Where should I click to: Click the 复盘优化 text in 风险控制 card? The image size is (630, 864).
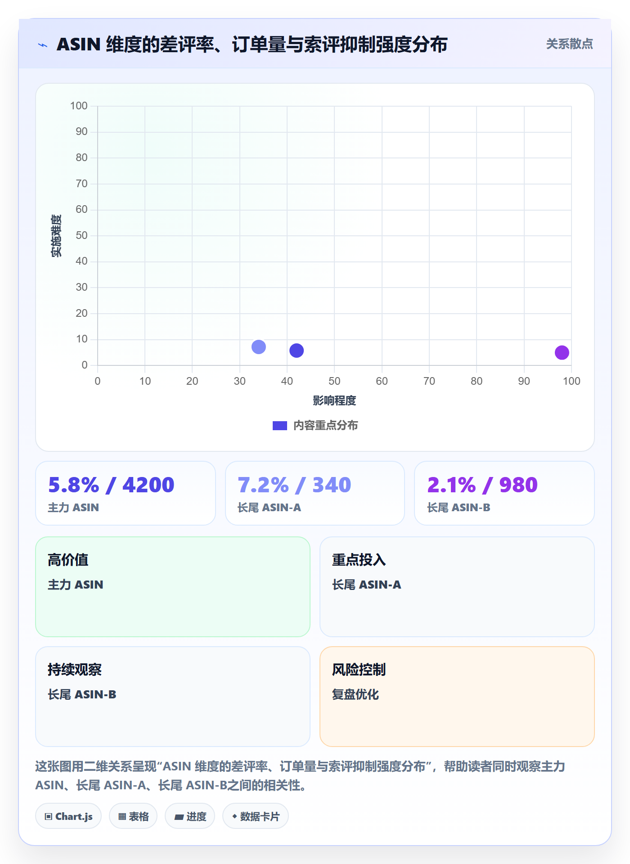355,694
